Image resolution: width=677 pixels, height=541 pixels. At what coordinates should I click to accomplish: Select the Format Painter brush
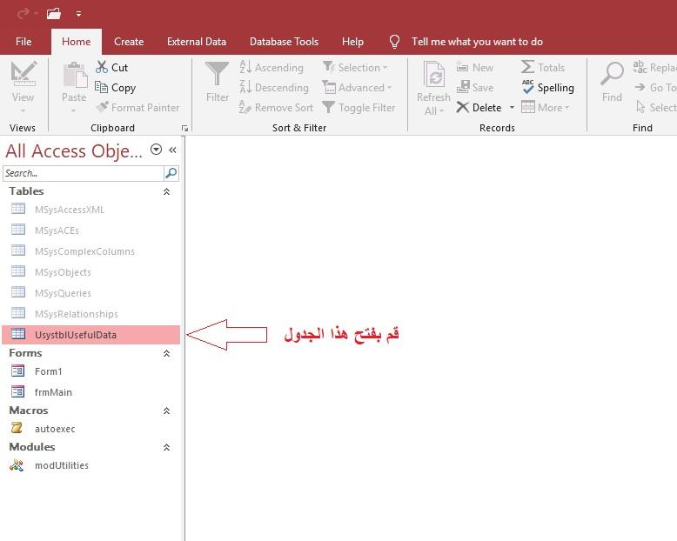pos(137,108)
